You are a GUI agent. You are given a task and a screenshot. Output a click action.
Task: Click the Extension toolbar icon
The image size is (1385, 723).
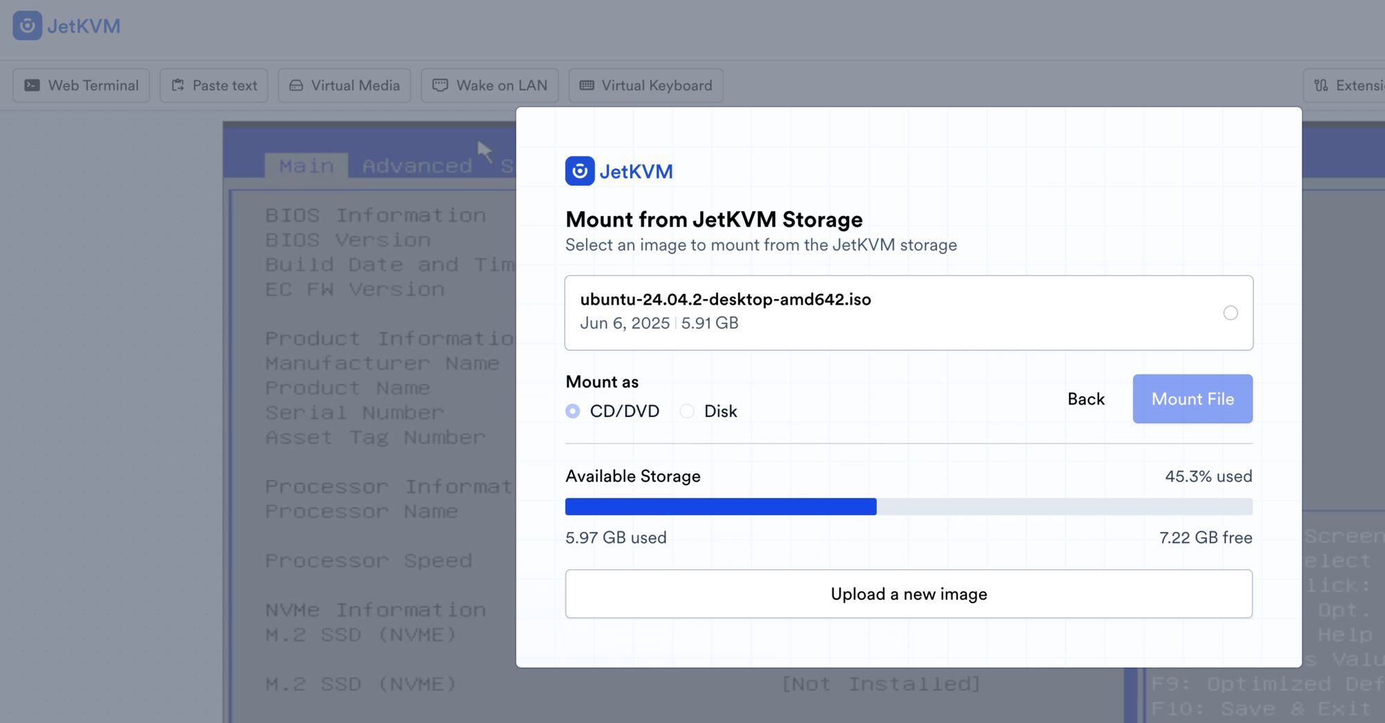tap(1321, 85)
